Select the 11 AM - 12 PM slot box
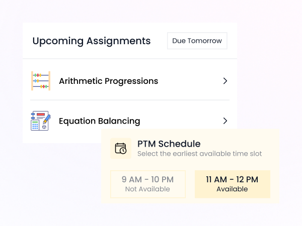Image resolution: width=302 pixels, height=226 pixels. click(232, 184)
